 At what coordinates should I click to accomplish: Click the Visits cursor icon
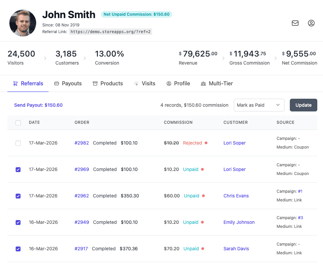[x=136, y=84]
